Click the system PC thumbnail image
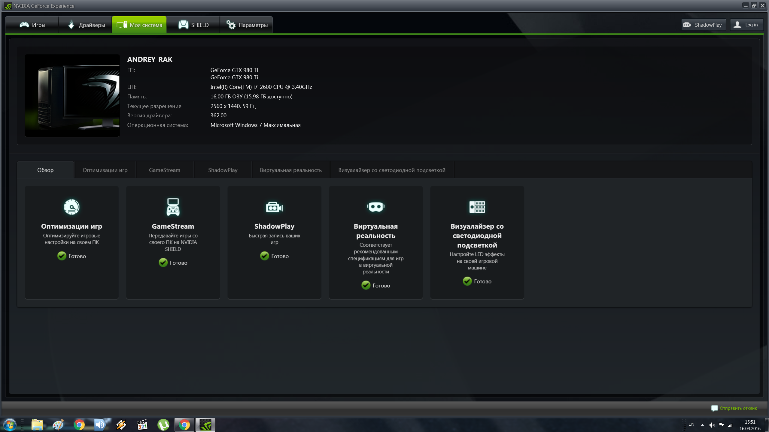Image resolution: width=769 pixels, height=432 pixels. pos(72,95)
